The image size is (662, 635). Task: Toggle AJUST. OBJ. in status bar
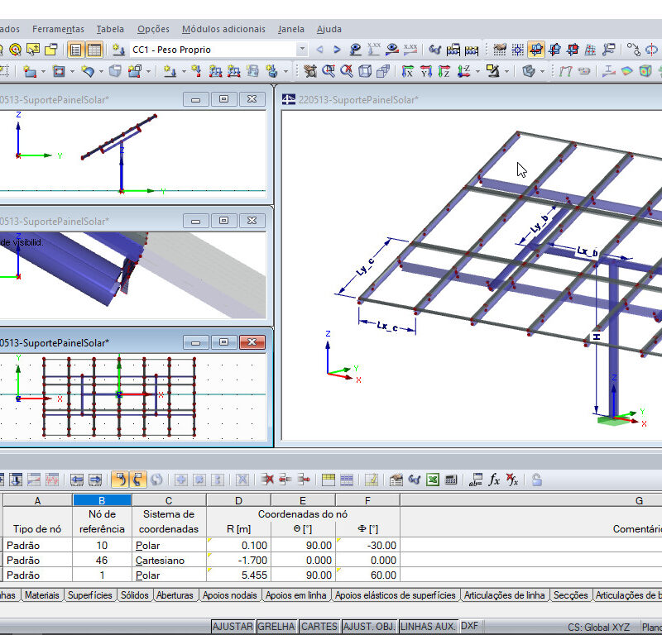click(x=369, y=626)
